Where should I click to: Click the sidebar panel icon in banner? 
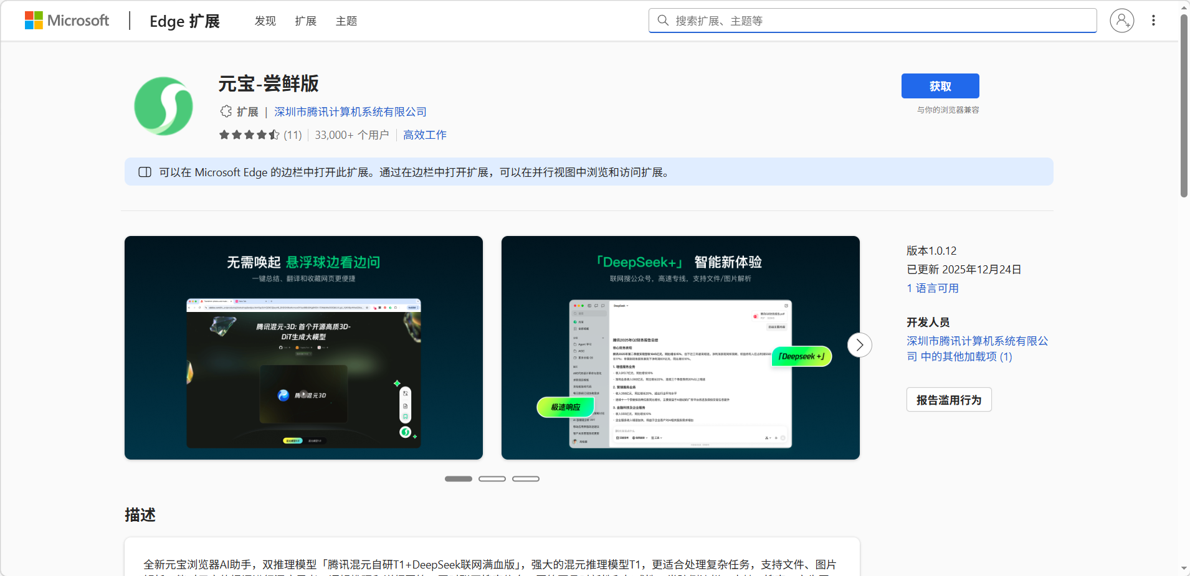coord(145,172)
